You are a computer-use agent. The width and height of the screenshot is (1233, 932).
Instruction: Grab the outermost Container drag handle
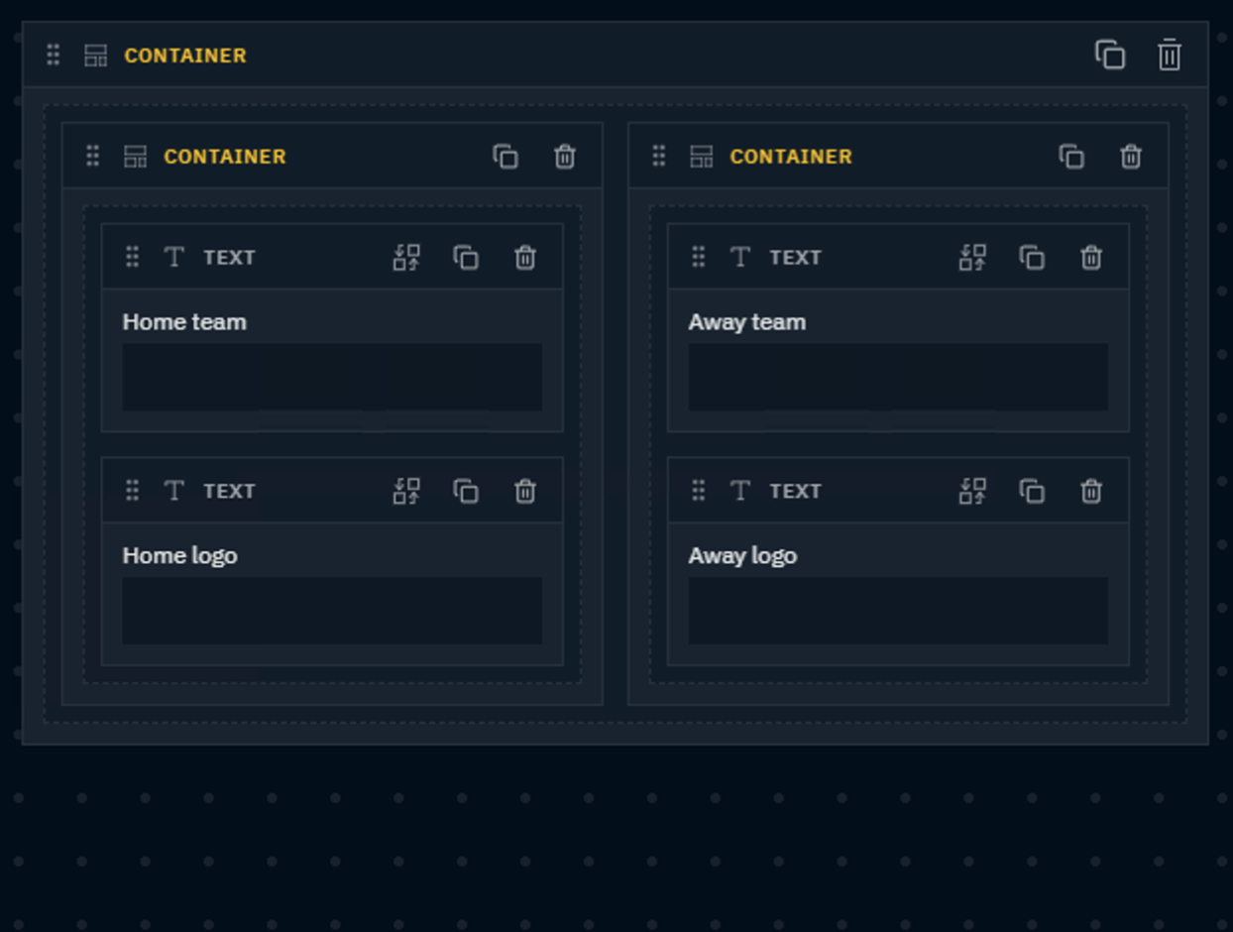pyautogui.click(x=54, y=55)
